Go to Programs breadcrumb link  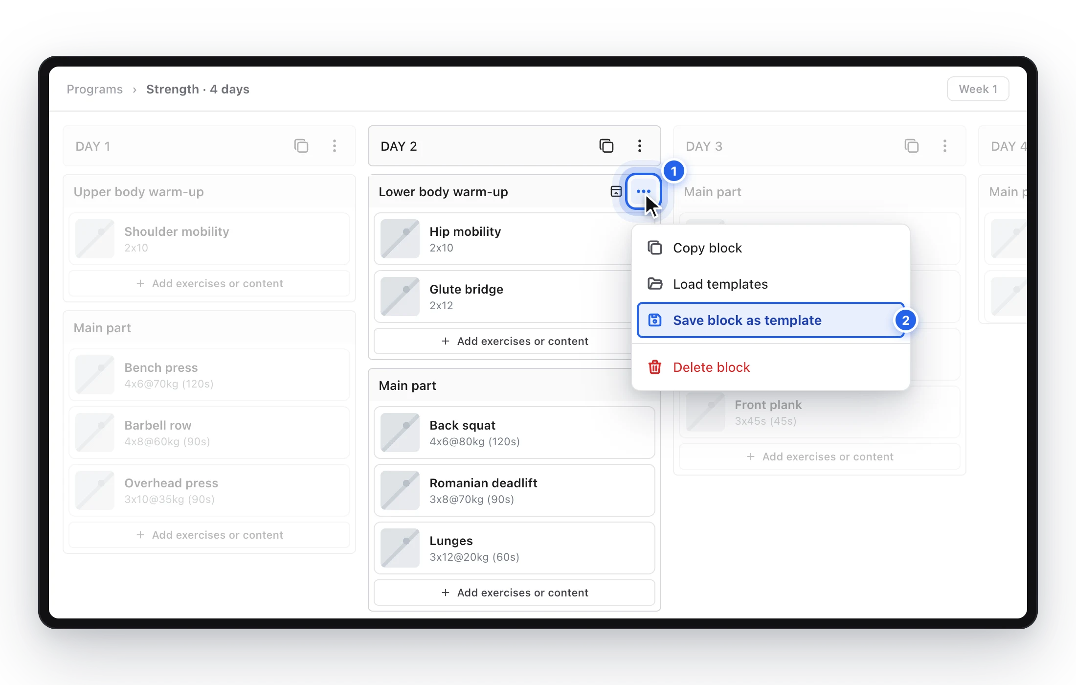(95, 89)
